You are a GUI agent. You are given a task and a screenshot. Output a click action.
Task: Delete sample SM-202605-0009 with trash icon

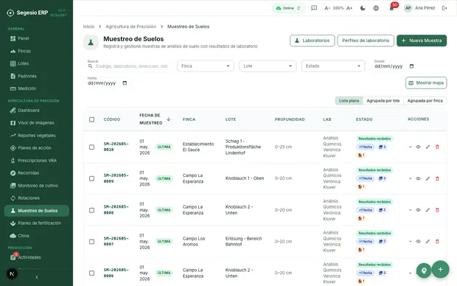437,178
